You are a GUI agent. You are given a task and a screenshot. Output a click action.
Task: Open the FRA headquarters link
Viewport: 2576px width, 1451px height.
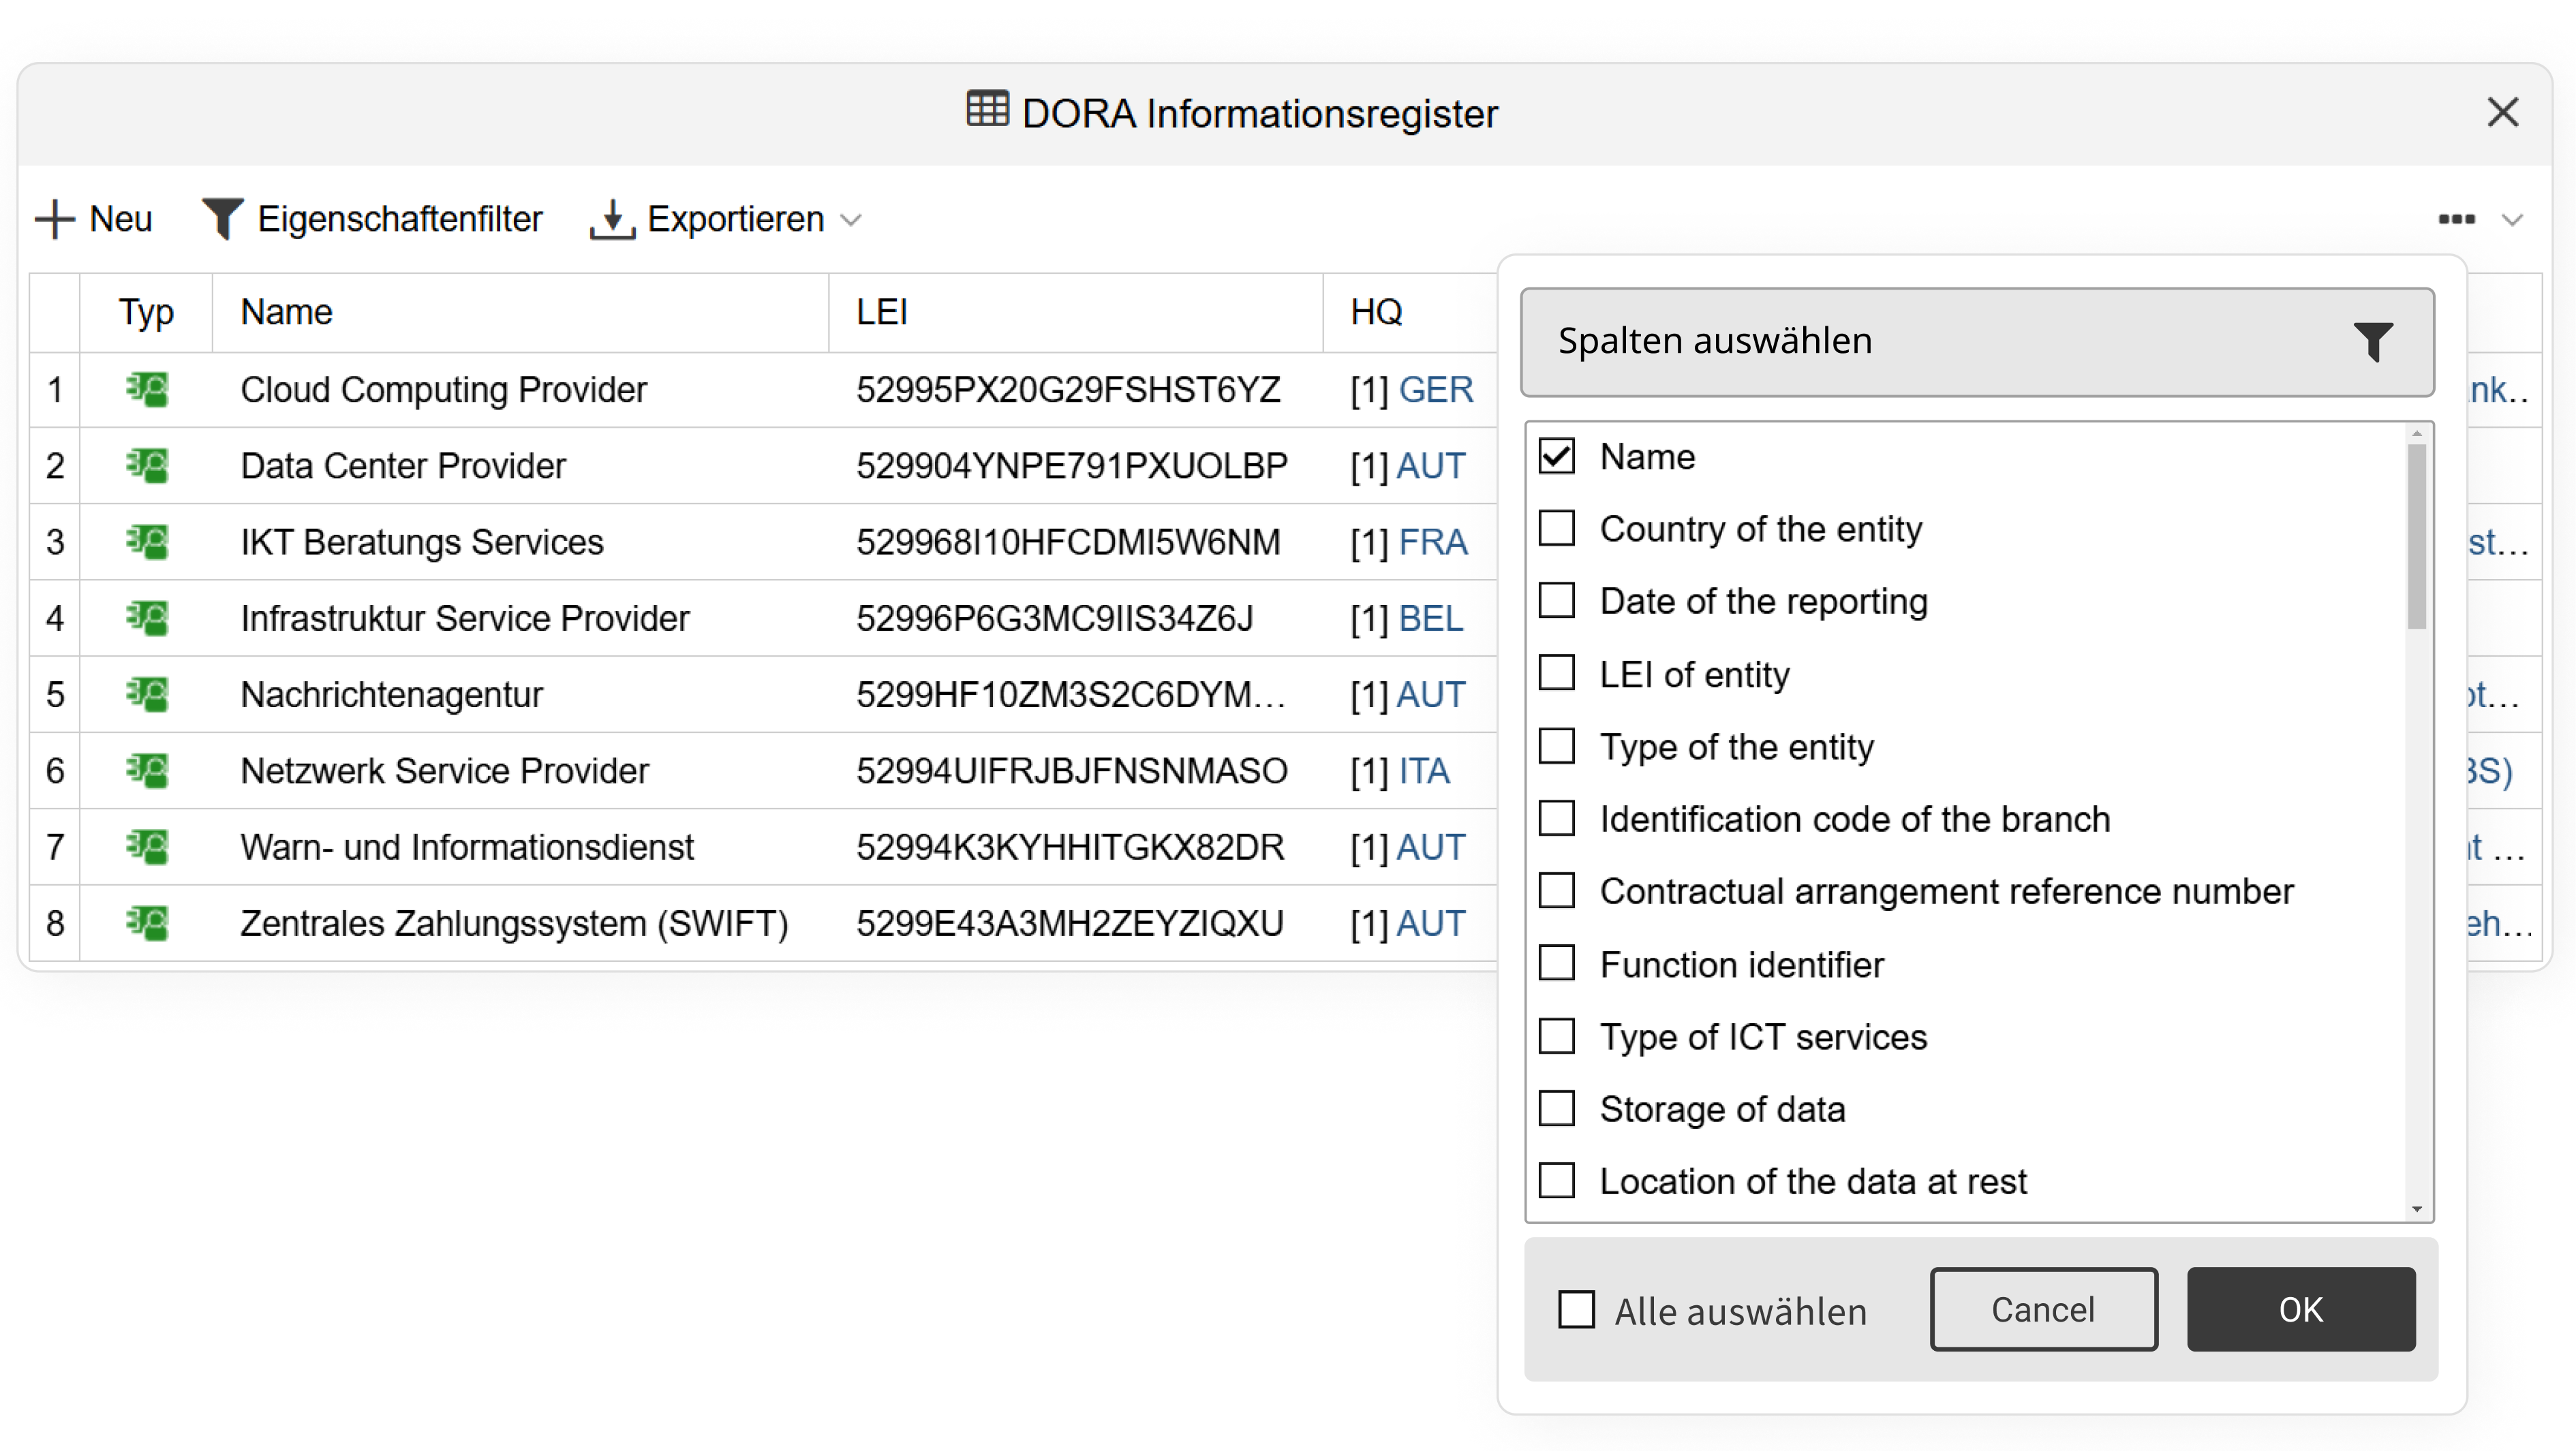point(1433,542)
